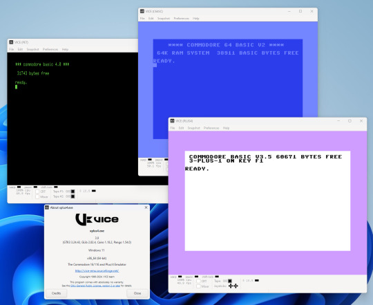This screenshot has width=373, height=305.
Task: Click the PLUS4 'READY.' prompt text
Action: (197, 169)
